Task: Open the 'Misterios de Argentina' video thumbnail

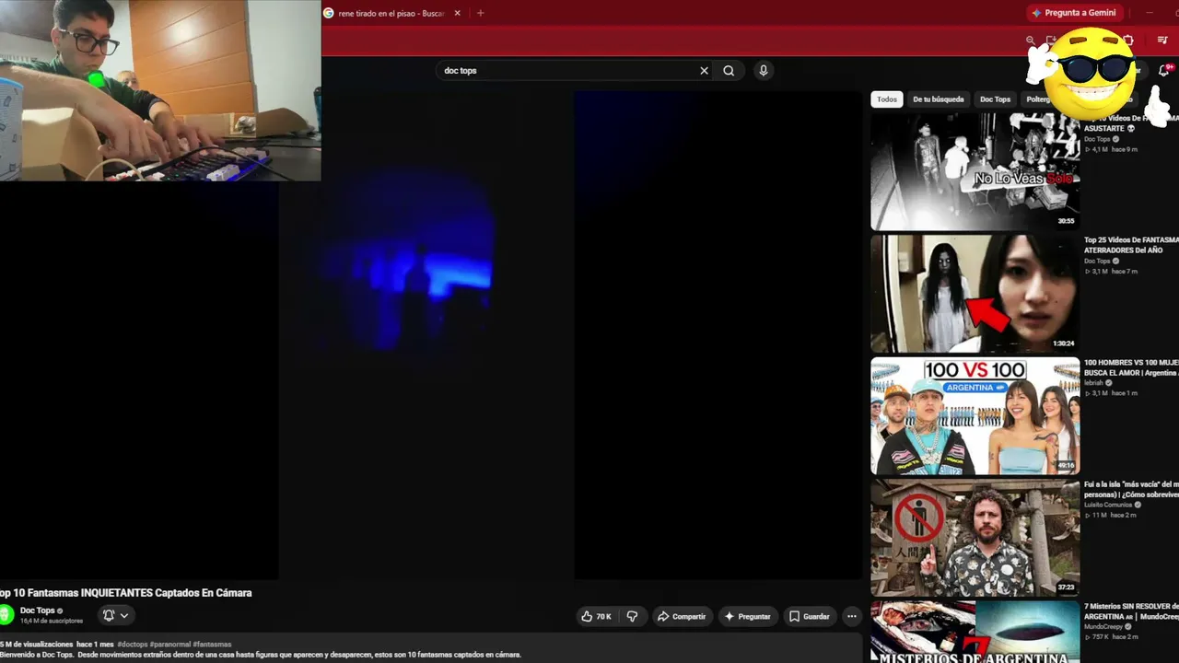Action: tap(975, 632)
